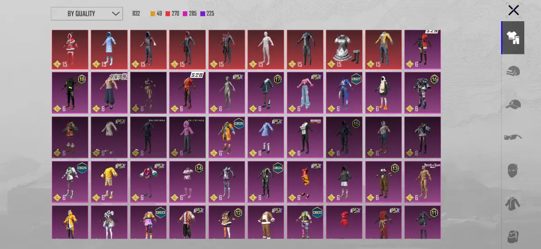Select the cap headwear category icon
541x249 pixels.
[x=513, y=104]
